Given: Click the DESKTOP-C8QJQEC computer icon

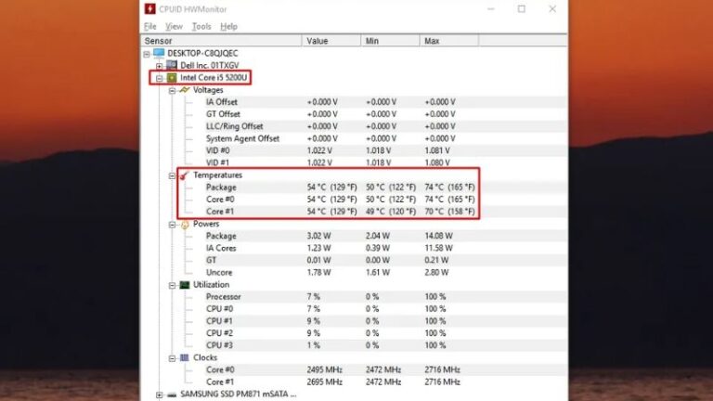Looking at the screenshot, I should (x=159, y=53).
